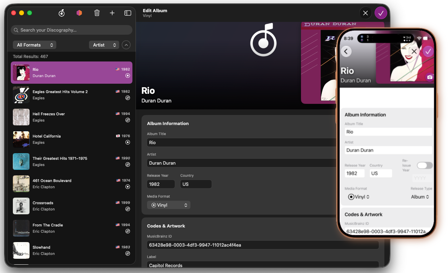Viewport: 448px width, 273px height.
Task: Click the Country field showing US in the Mac window
Action: tap(196, 184)
